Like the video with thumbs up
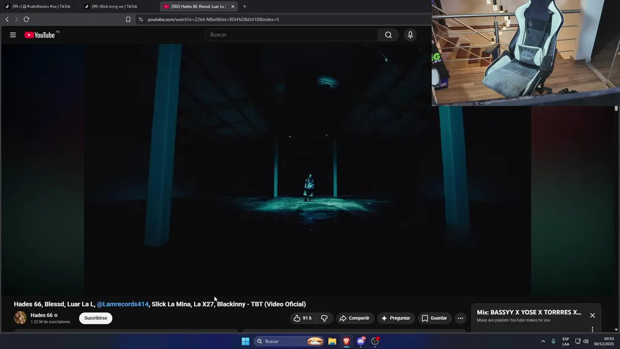 [303, 318]
